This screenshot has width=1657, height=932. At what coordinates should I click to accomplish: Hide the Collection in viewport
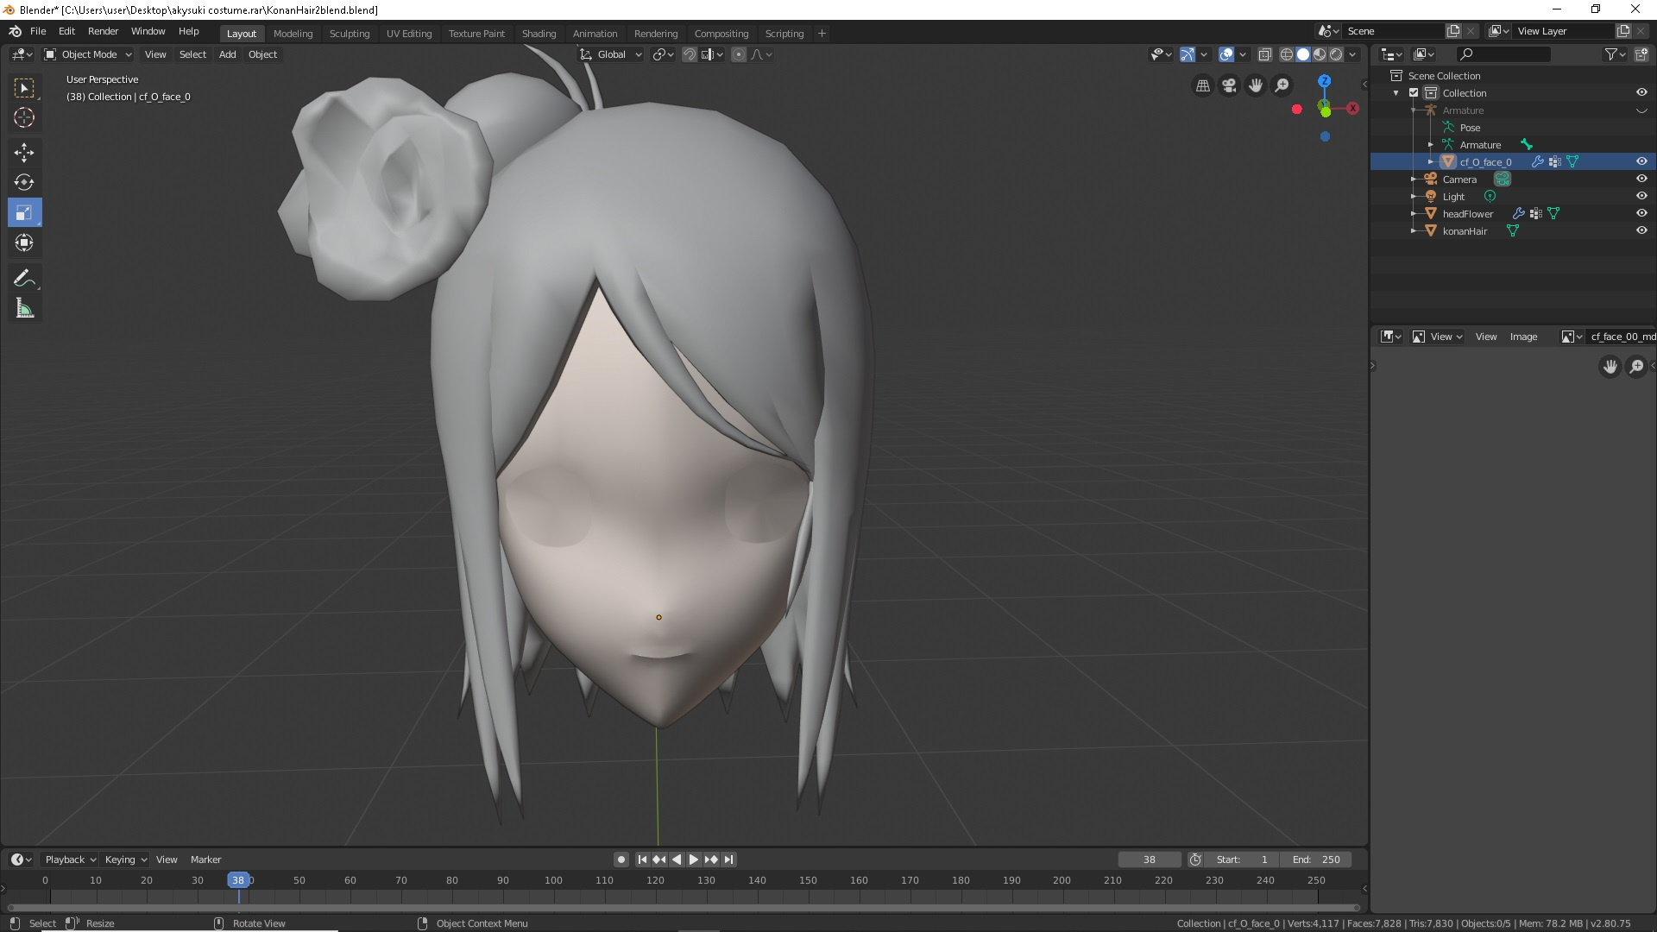(x=1641, y=93)
